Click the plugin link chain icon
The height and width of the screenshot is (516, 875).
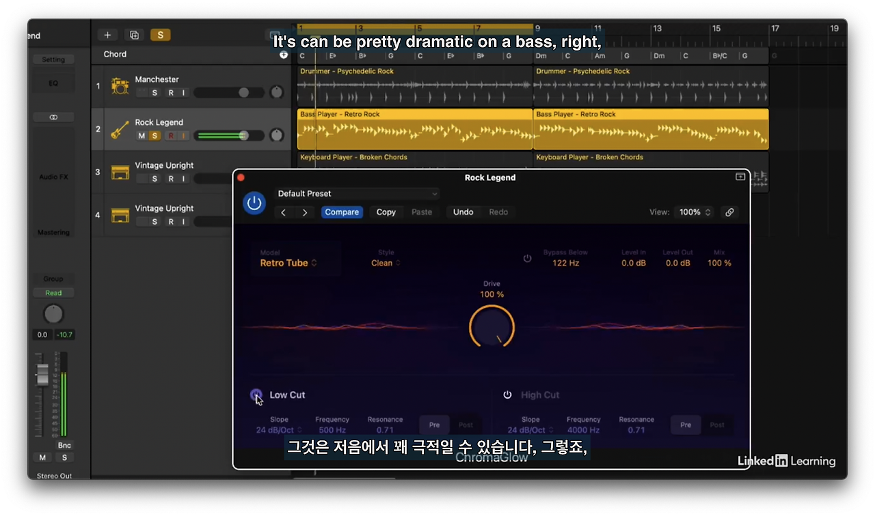pos(729,212)
